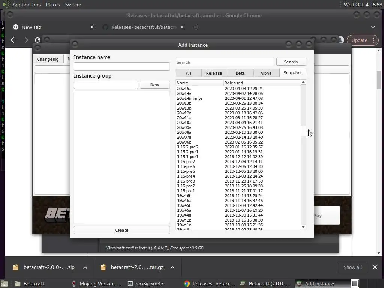The height and width of the screenshot is (288, 384).
Task: Select version 19w41a
Action: 238,225
